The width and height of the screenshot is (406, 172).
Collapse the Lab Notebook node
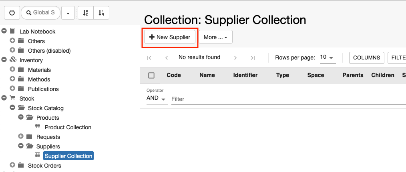(x=4, y=31)
